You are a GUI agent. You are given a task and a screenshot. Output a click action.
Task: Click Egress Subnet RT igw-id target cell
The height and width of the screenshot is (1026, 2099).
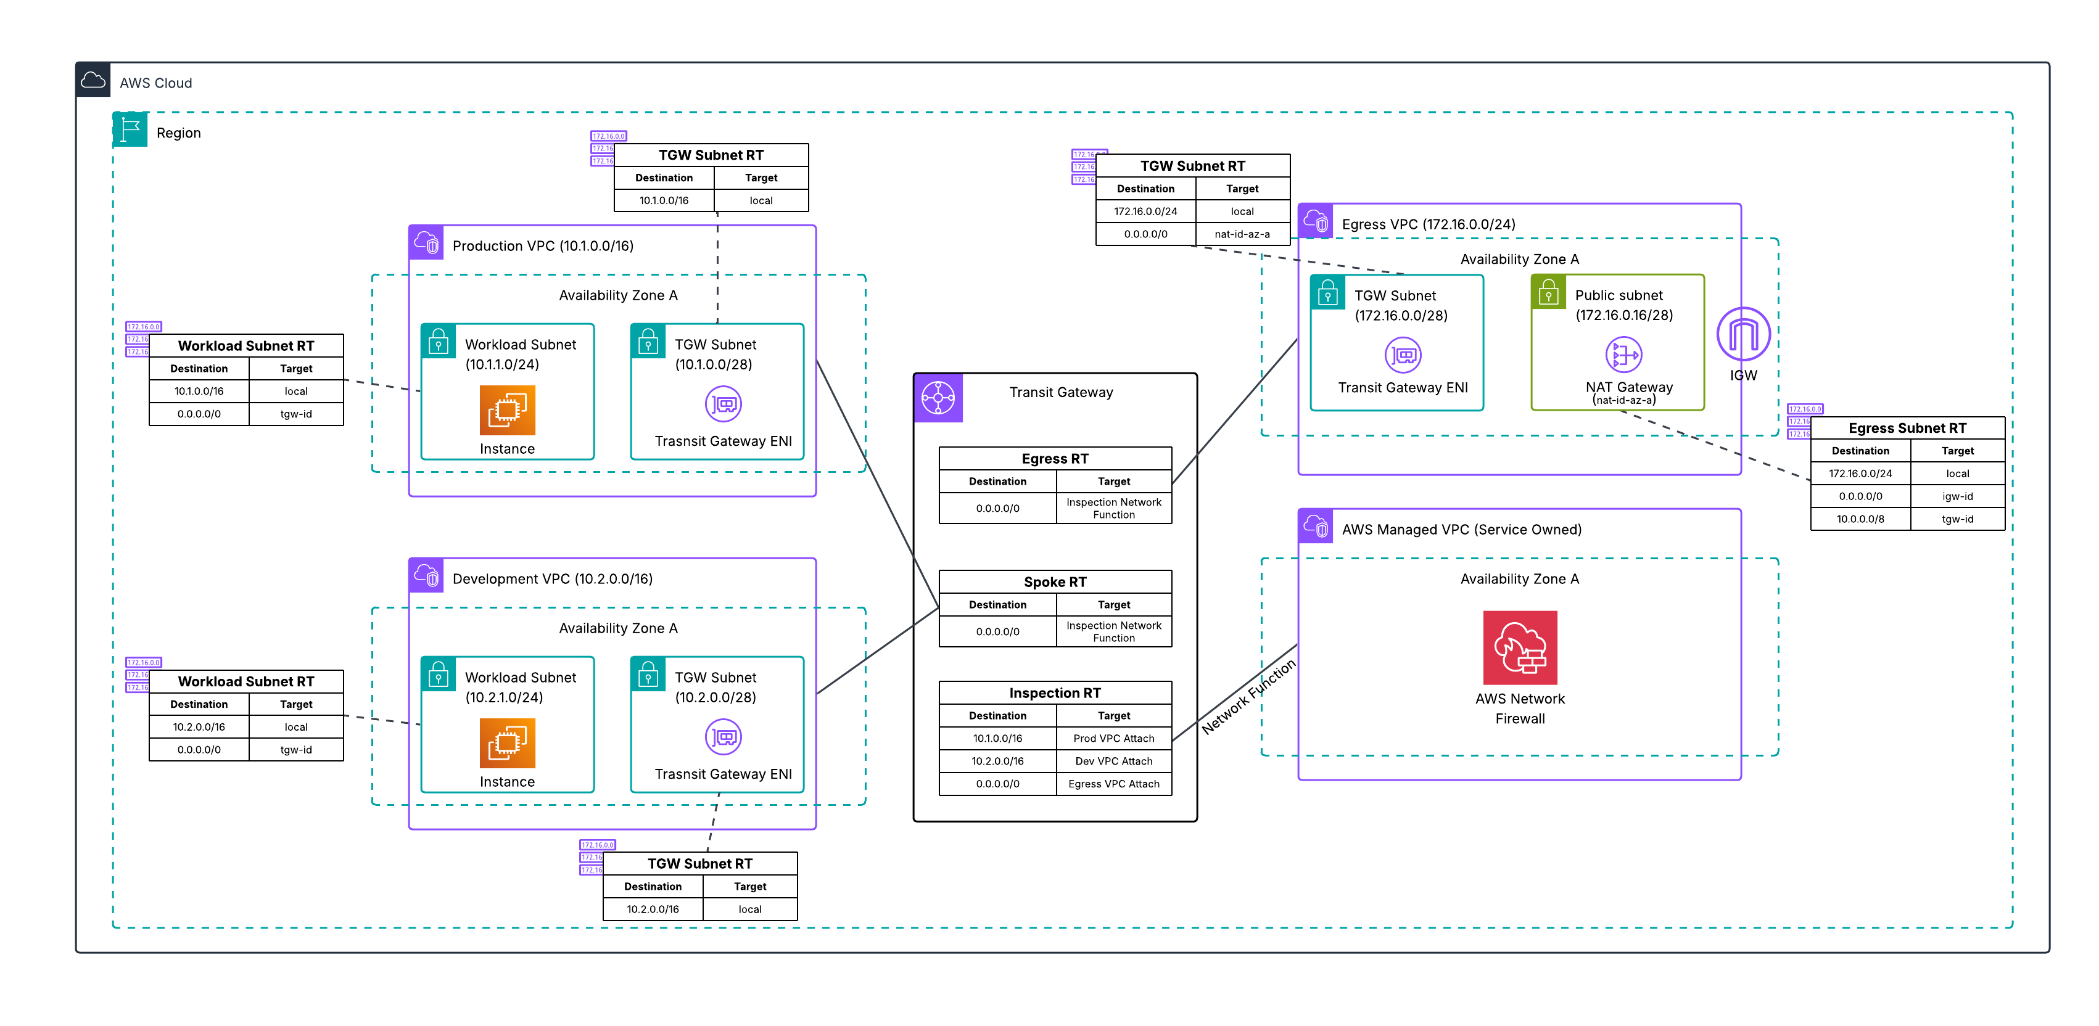pyautogui.click(x=1957, y=496)
